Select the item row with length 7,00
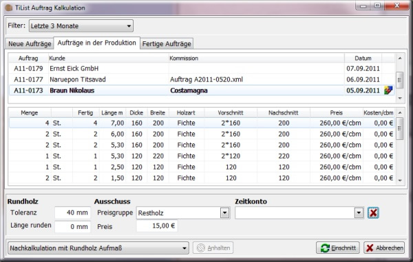Viewport: 413px width, 262px height. (x=202, y=123)
